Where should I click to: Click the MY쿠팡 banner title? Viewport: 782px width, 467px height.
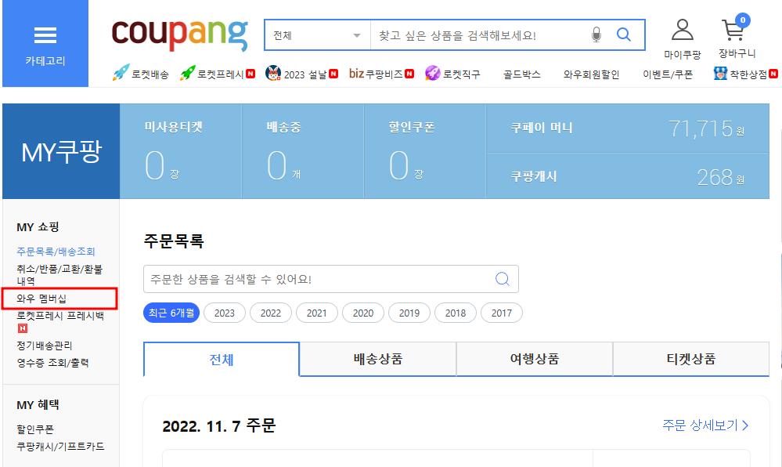click(x=61, y=151)
